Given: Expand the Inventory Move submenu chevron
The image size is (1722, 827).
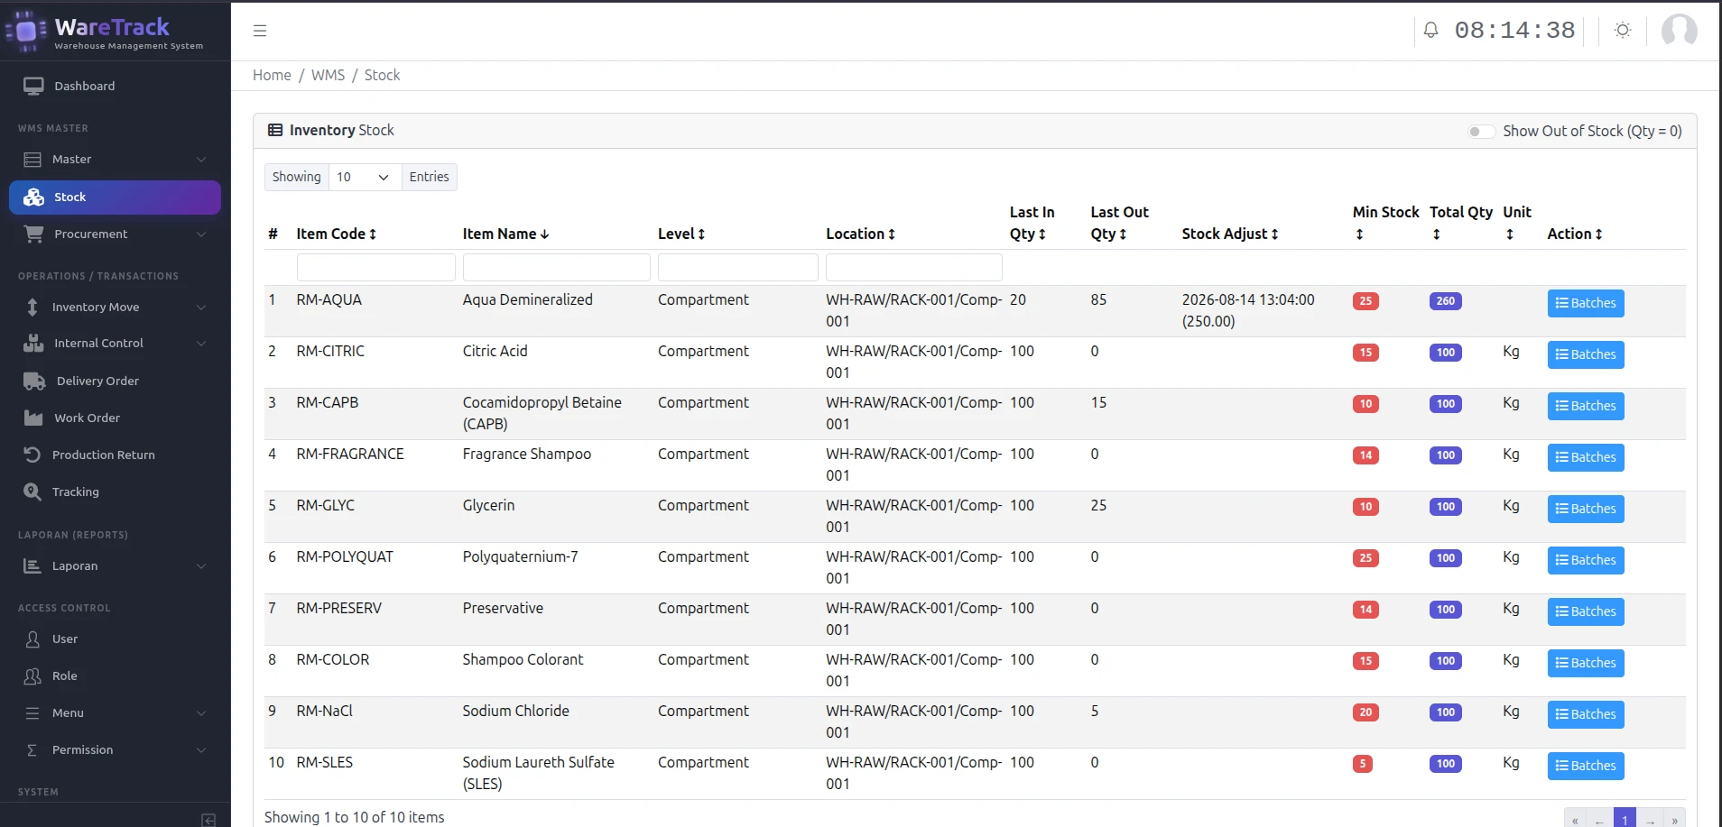Looking at the screenshot, I should point(201,308).
